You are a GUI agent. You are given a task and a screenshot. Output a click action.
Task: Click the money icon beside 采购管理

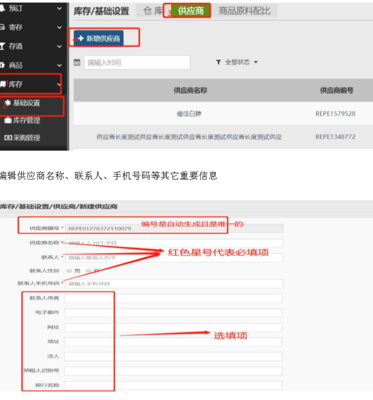pyautogui.click(x=8, y=138)
